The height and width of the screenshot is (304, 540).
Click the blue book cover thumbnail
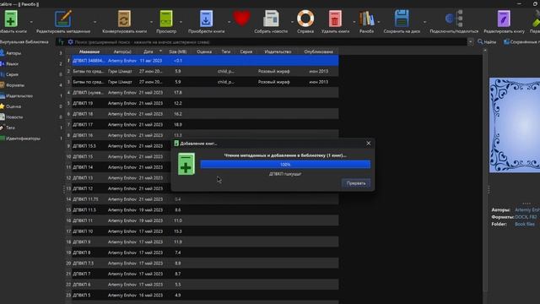point(515,125)
